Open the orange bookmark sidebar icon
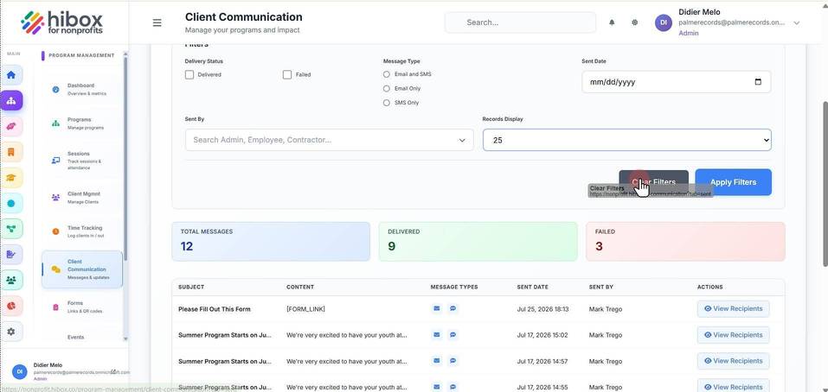The image size is (828, 392). tap(11, 152)
